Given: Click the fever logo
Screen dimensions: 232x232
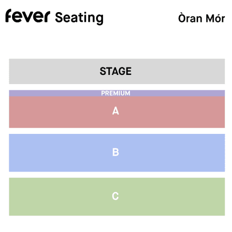Looking at the screenshot, I should tap(28, 15).
